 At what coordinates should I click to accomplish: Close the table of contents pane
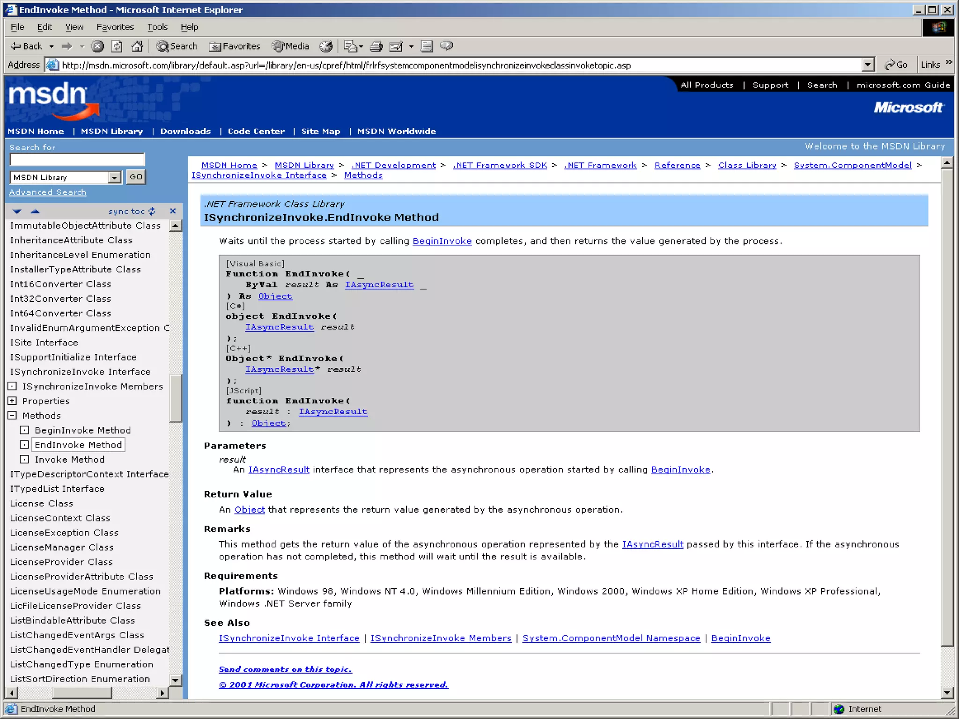click(x=173, y=211)
